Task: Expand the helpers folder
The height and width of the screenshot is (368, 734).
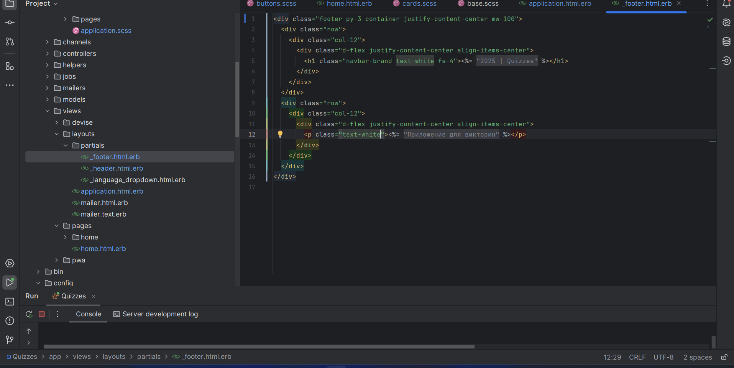Action: 48,65
